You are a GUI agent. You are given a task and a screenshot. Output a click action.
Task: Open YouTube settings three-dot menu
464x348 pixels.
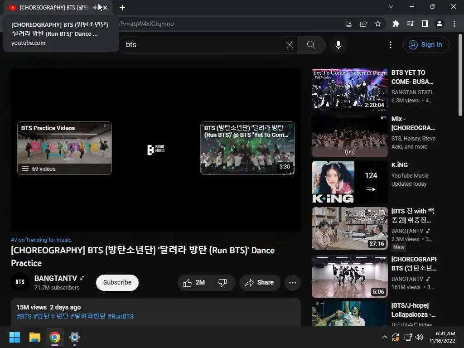[x=391, y=45]
